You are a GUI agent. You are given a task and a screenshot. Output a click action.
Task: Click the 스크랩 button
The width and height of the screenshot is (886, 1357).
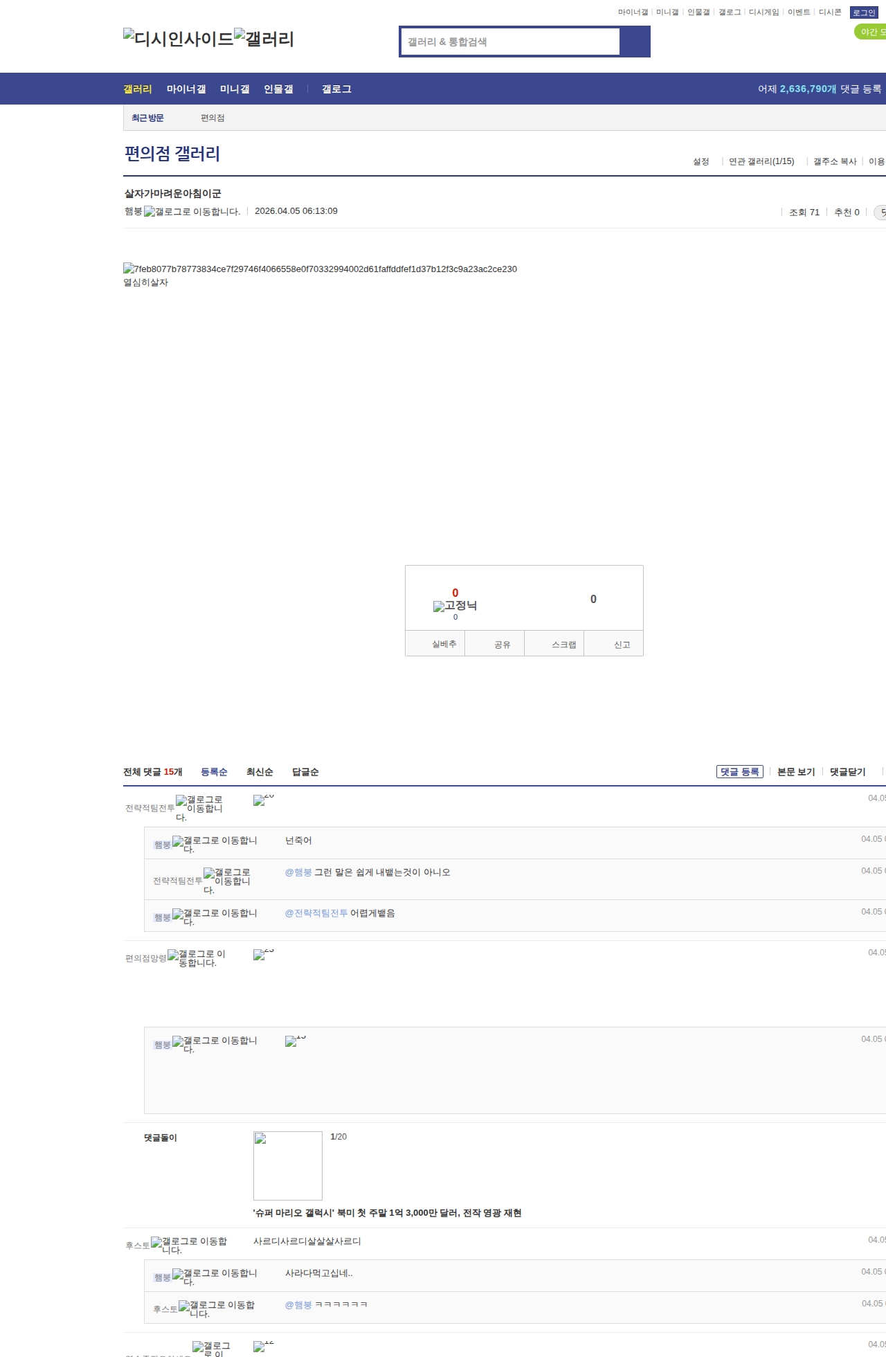554,644
